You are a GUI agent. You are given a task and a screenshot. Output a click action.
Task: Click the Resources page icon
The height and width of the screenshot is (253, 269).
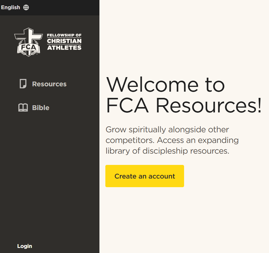coord(23,84)
